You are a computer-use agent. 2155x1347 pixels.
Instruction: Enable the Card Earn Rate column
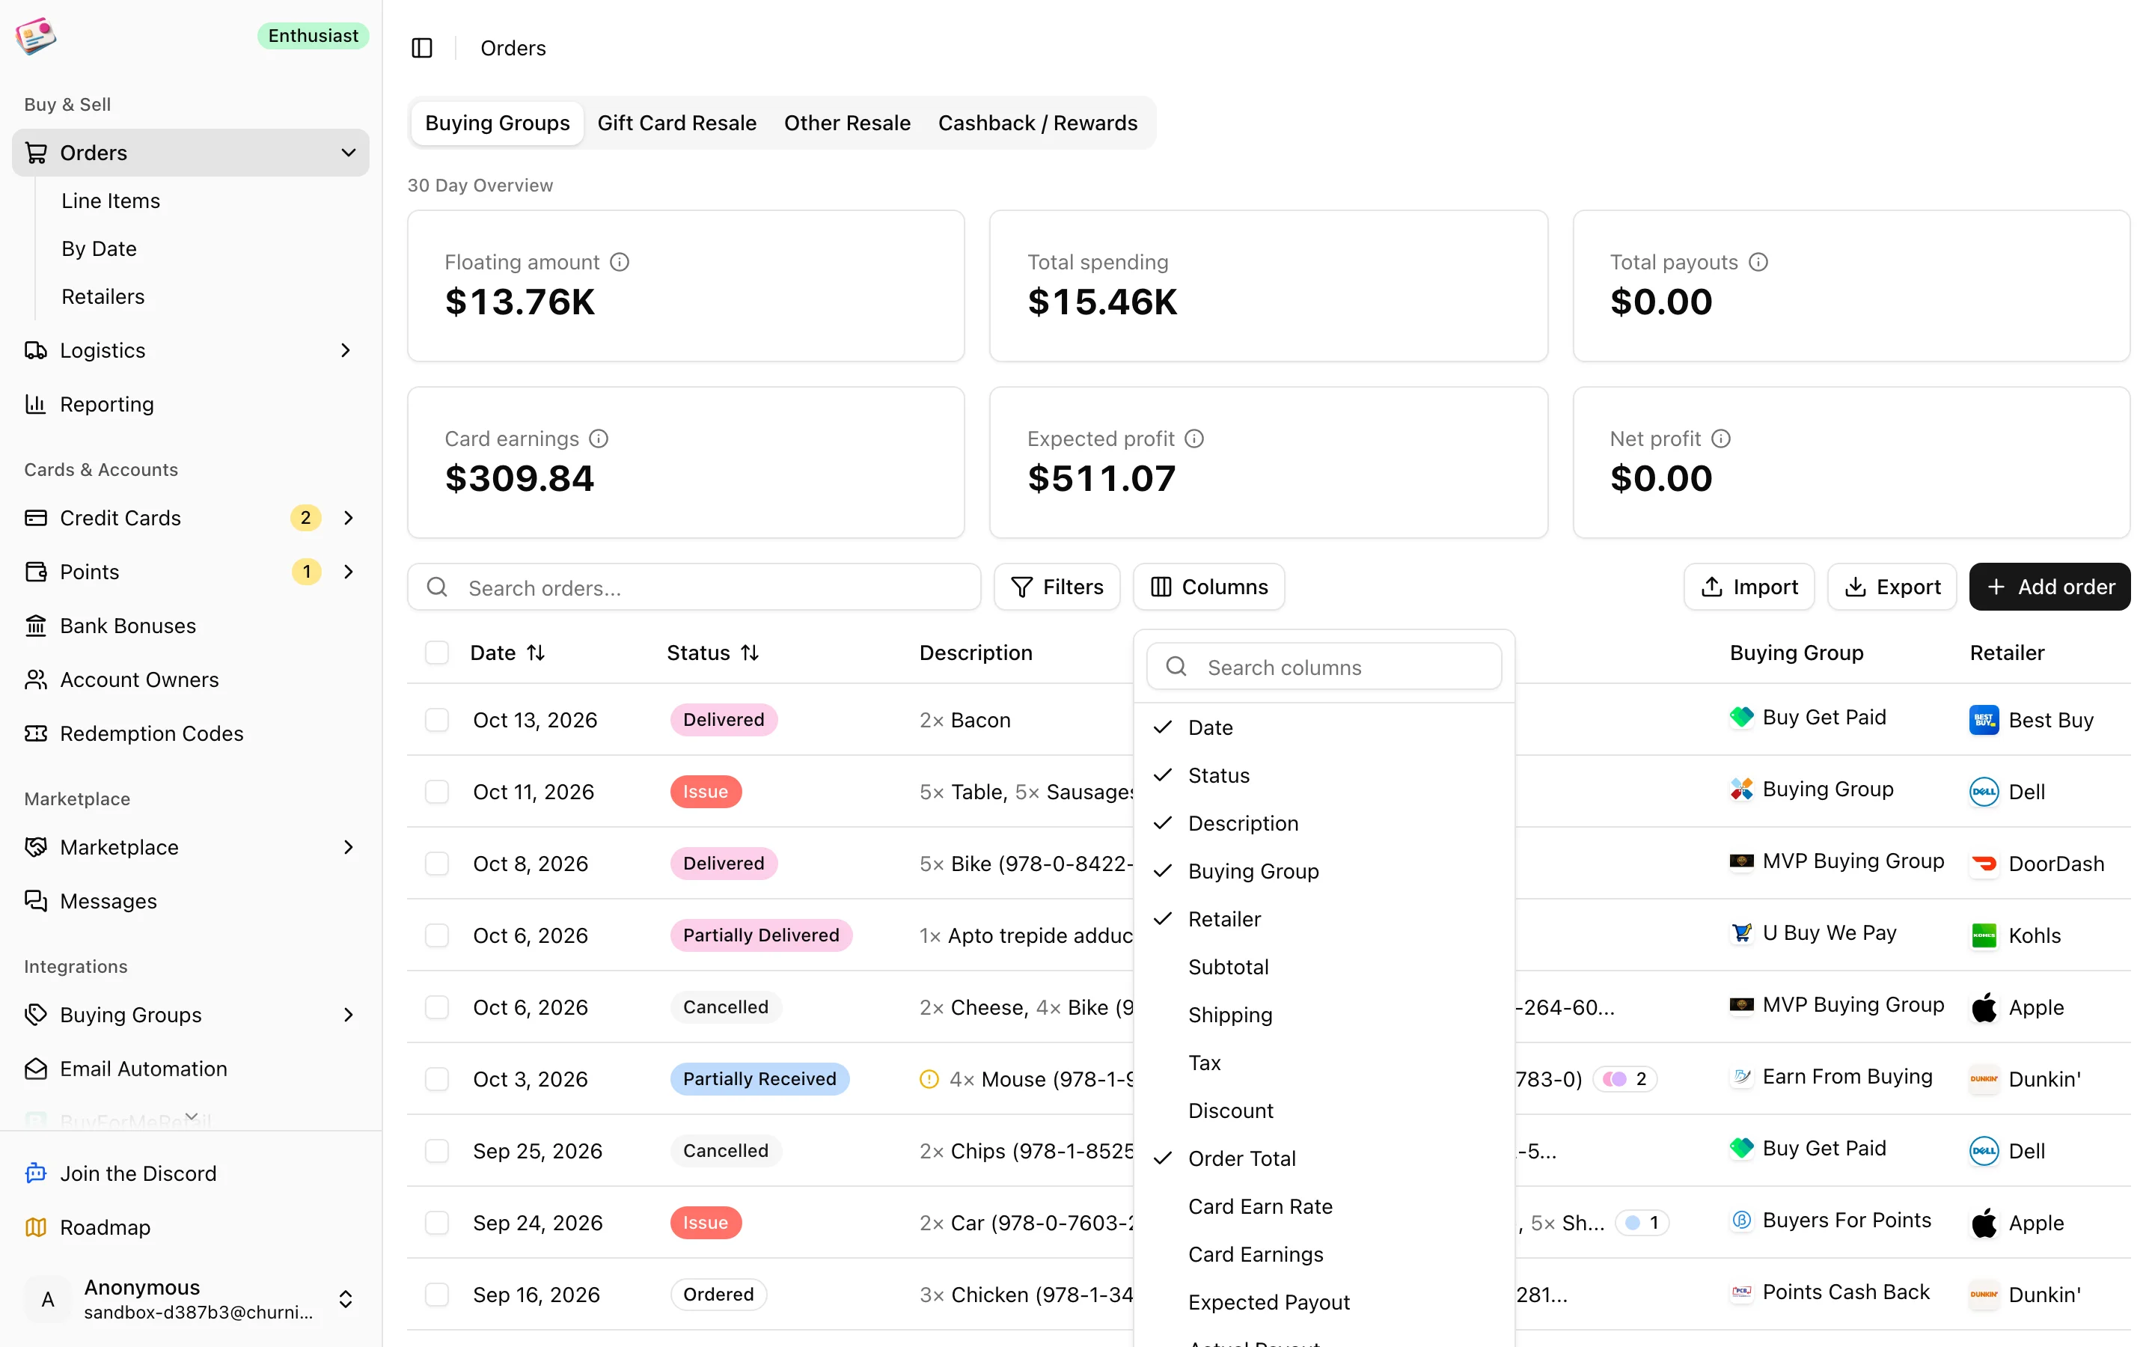click(1324, 1207)
